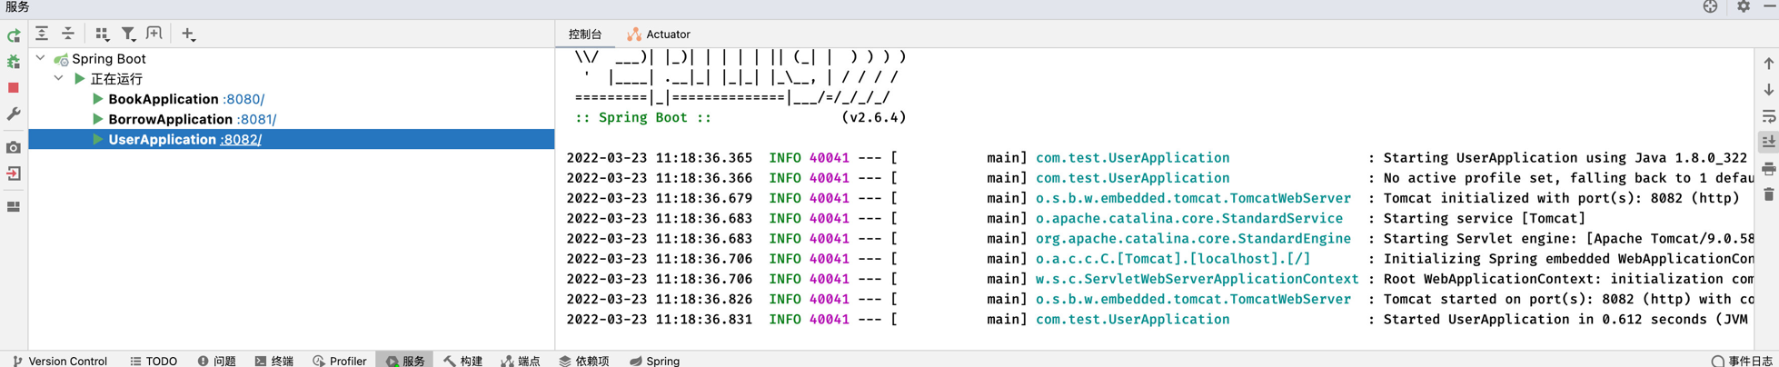This screenshot has height=367, width=1779.
Task: Click the Spring Boot v2.6.4 banner line
Action: (x=740, y=117)
